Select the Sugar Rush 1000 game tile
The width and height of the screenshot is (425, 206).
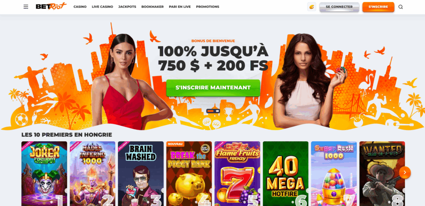pos(334,174)
